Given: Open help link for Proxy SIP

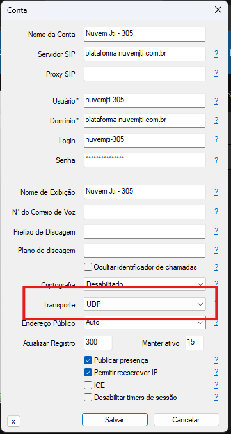Looking at the screenshot, I should (216, 74).
